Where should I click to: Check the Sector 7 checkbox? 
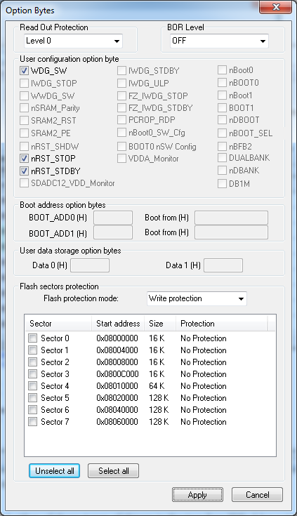point(32,422)
